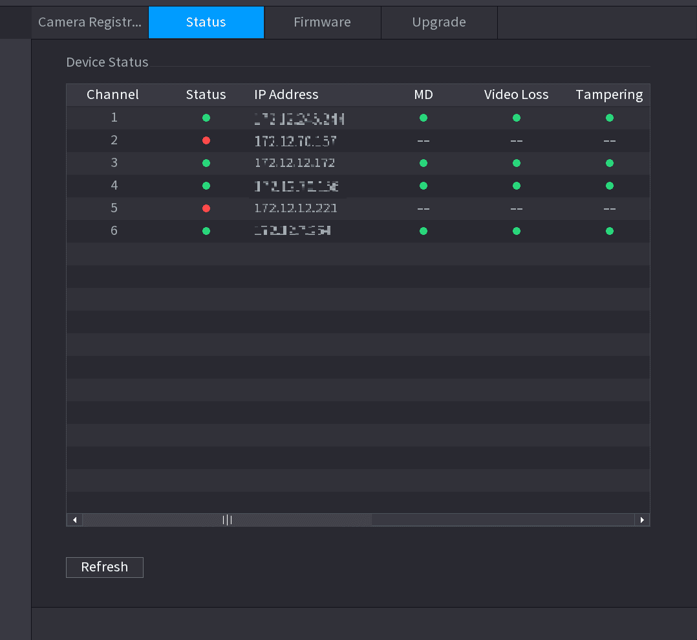The image size is (697, 640).
Task: Click the horizontal scrollbar thumb
Action: [227, 520]
